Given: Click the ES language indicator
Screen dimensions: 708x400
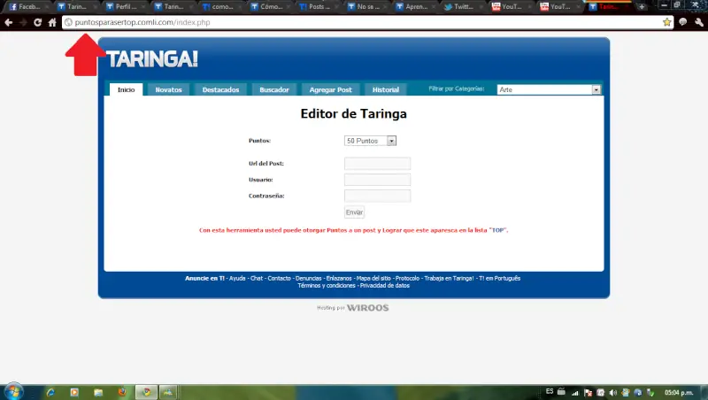Looking at the screenshot, I should (x=549, y=391).
